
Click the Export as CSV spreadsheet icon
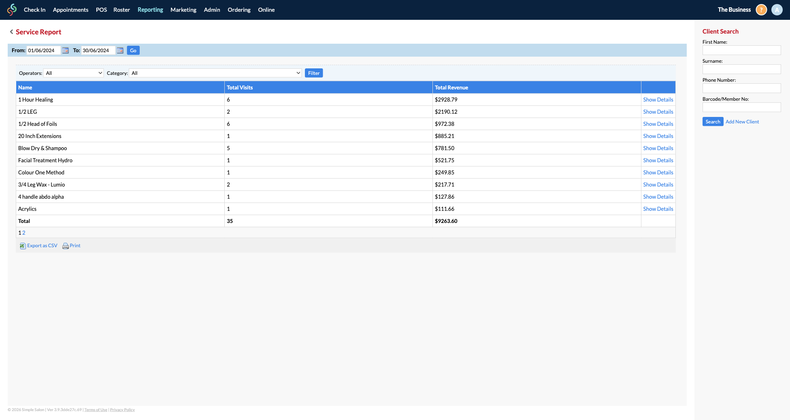tap(23, 246)
